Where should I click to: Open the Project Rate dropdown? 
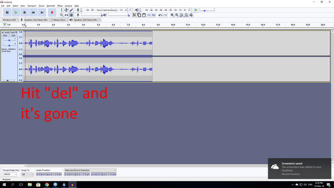[10, 174]
